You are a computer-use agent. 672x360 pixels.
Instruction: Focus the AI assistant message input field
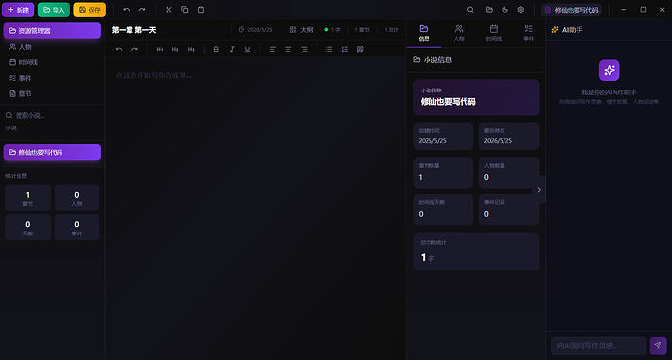(598, 345)
